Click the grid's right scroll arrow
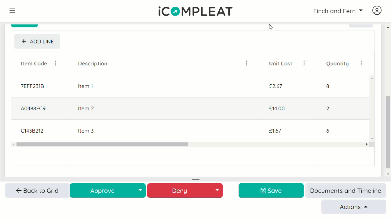Viewport: 391px width, 220px height. coord(367,145)
